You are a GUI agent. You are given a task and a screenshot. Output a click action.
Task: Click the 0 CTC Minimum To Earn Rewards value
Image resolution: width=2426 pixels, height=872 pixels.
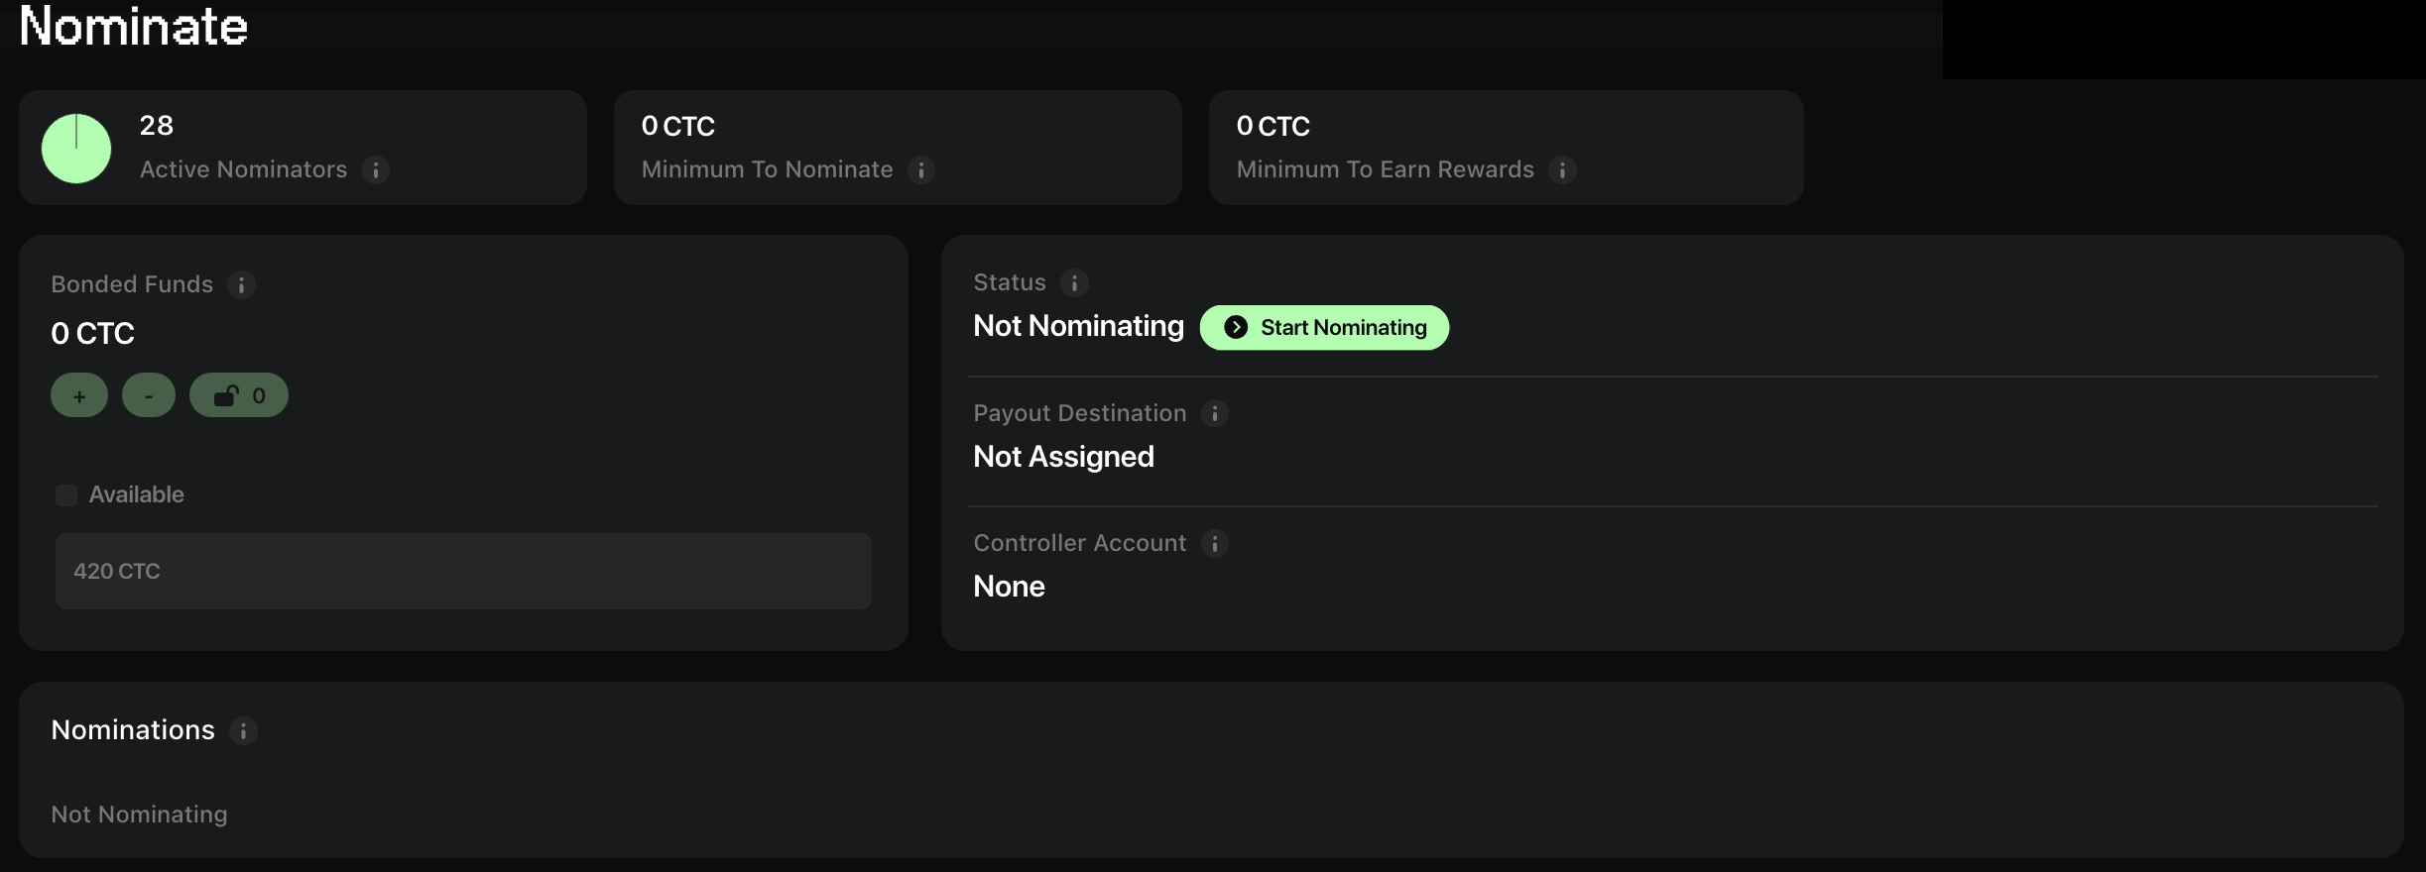(1274, 126)
